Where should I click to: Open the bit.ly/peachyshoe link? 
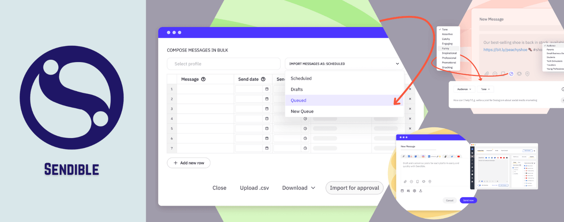pyautogui.click(x=505, y=50)
